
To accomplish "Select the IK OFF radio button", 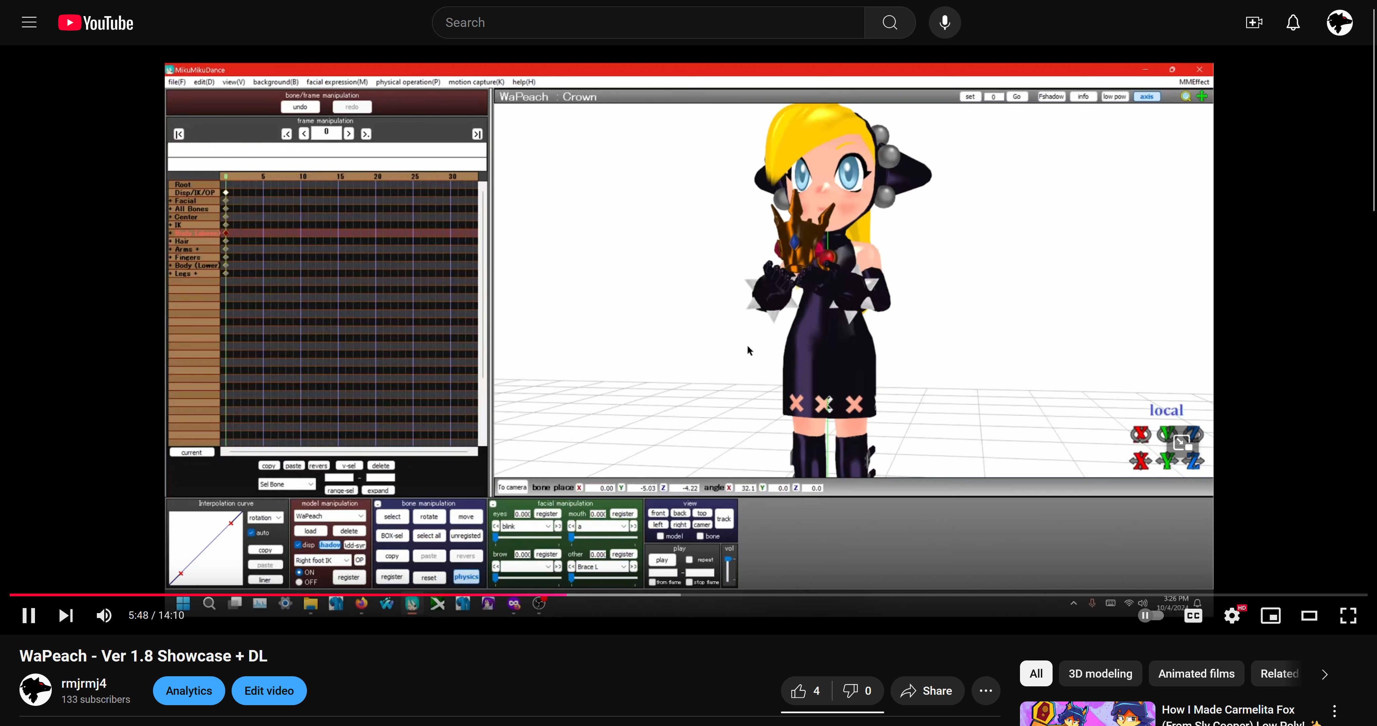I will click(299, 582).
